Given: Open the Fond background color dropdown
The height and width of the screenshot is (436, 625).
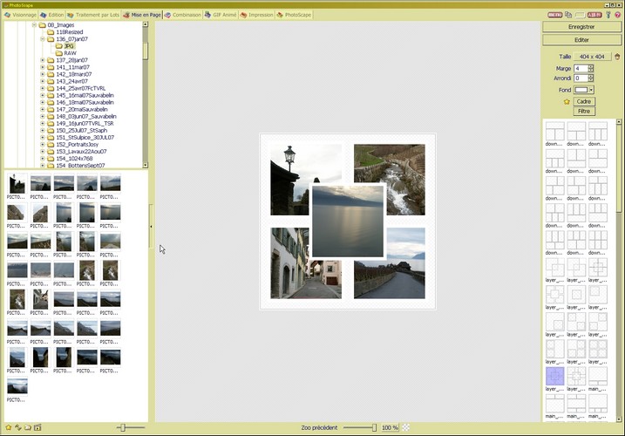Looking at the screenshot, I should [590, 90].
